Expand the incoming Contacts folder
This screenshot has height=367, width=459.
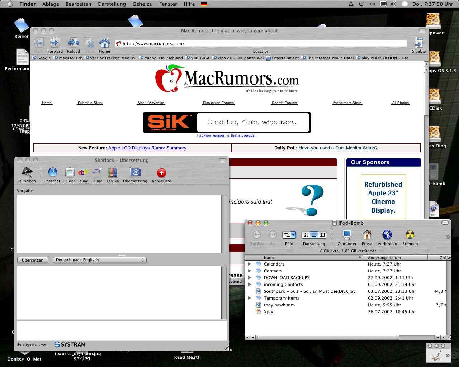point(250,285)
